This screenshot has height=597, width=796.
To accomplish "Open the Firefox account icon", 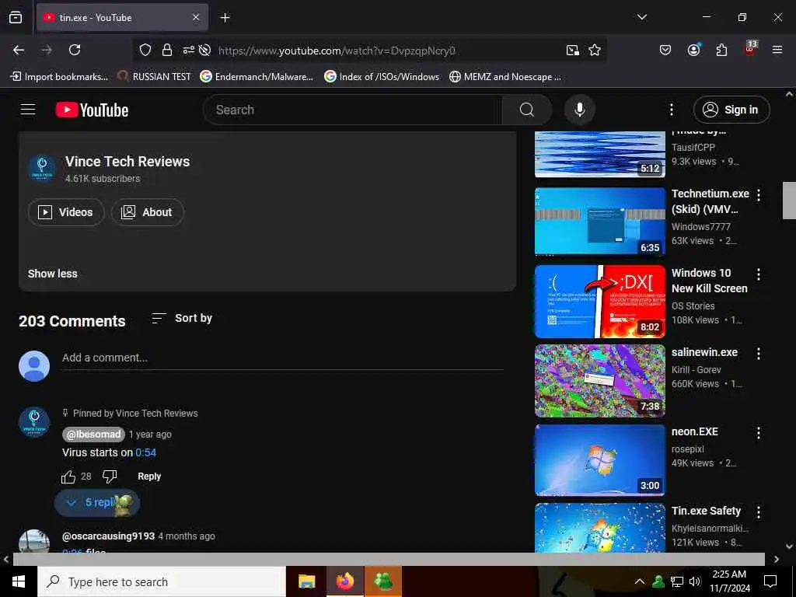I will (694, 50).
